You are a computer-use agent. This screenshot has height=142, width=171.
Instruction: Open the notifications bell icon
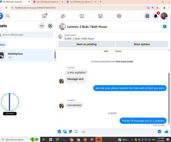click(x=156, y=16)
